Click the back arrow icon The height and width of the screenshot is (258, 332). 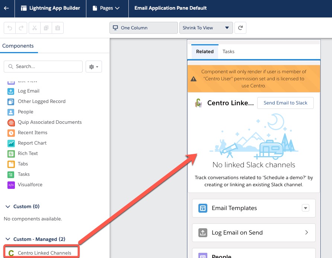point(6,8)
